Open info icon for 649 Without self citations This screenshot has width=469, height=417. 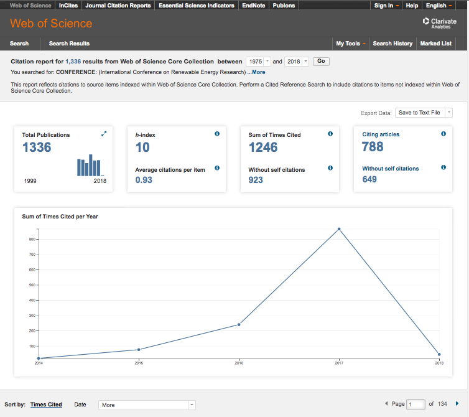coord(443,167)
